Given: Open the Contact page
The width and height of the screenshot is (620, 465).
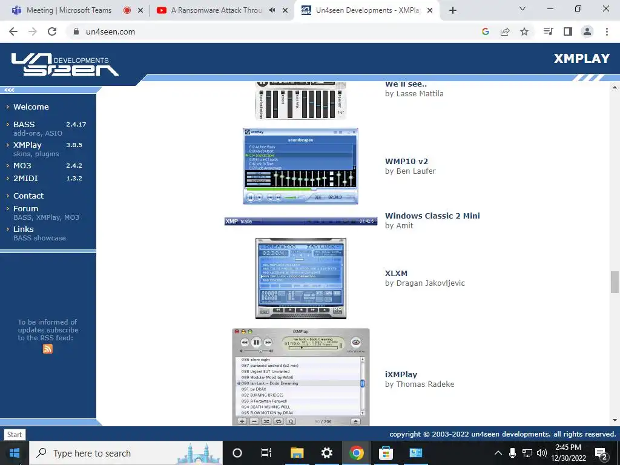Looking at the screenshot, I should click(28, 196).
